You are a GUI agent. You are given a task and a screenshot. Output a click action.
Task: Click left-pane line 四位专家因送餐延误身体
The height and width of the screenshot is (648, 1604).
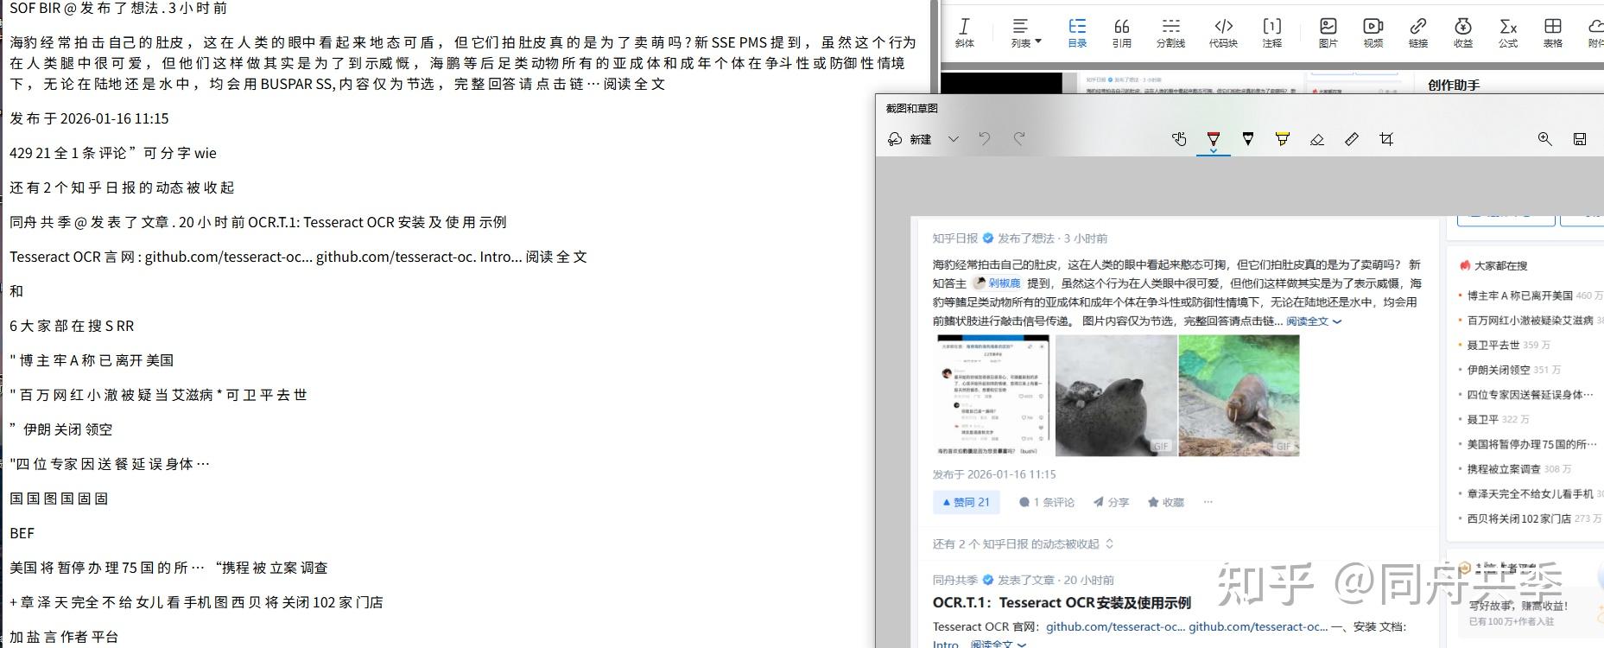tap(110, 464)
